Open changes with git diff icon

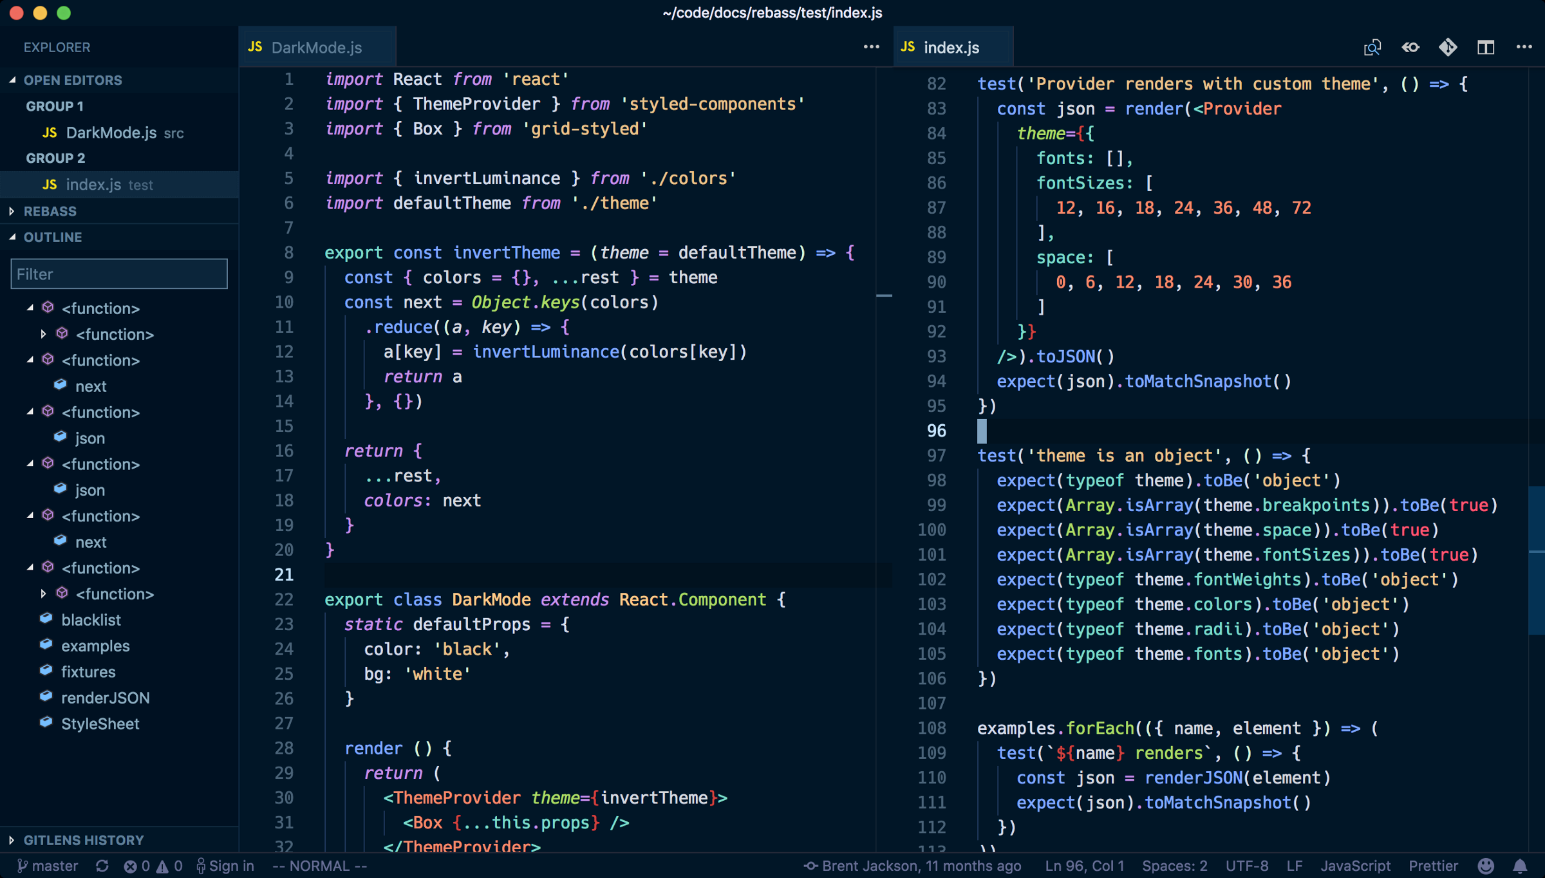click(x=1448, y=47)
